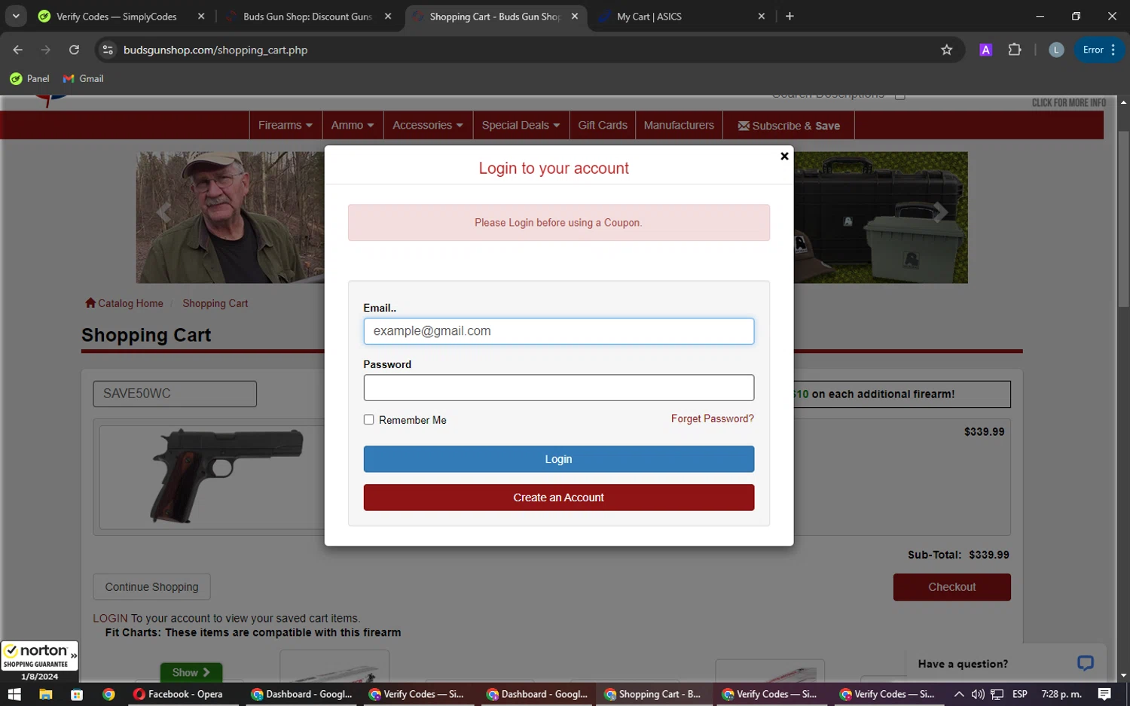This screenshot has width=1130, height=706.
Task: Open the Chrome icon in taskbar
Action: 108,694
